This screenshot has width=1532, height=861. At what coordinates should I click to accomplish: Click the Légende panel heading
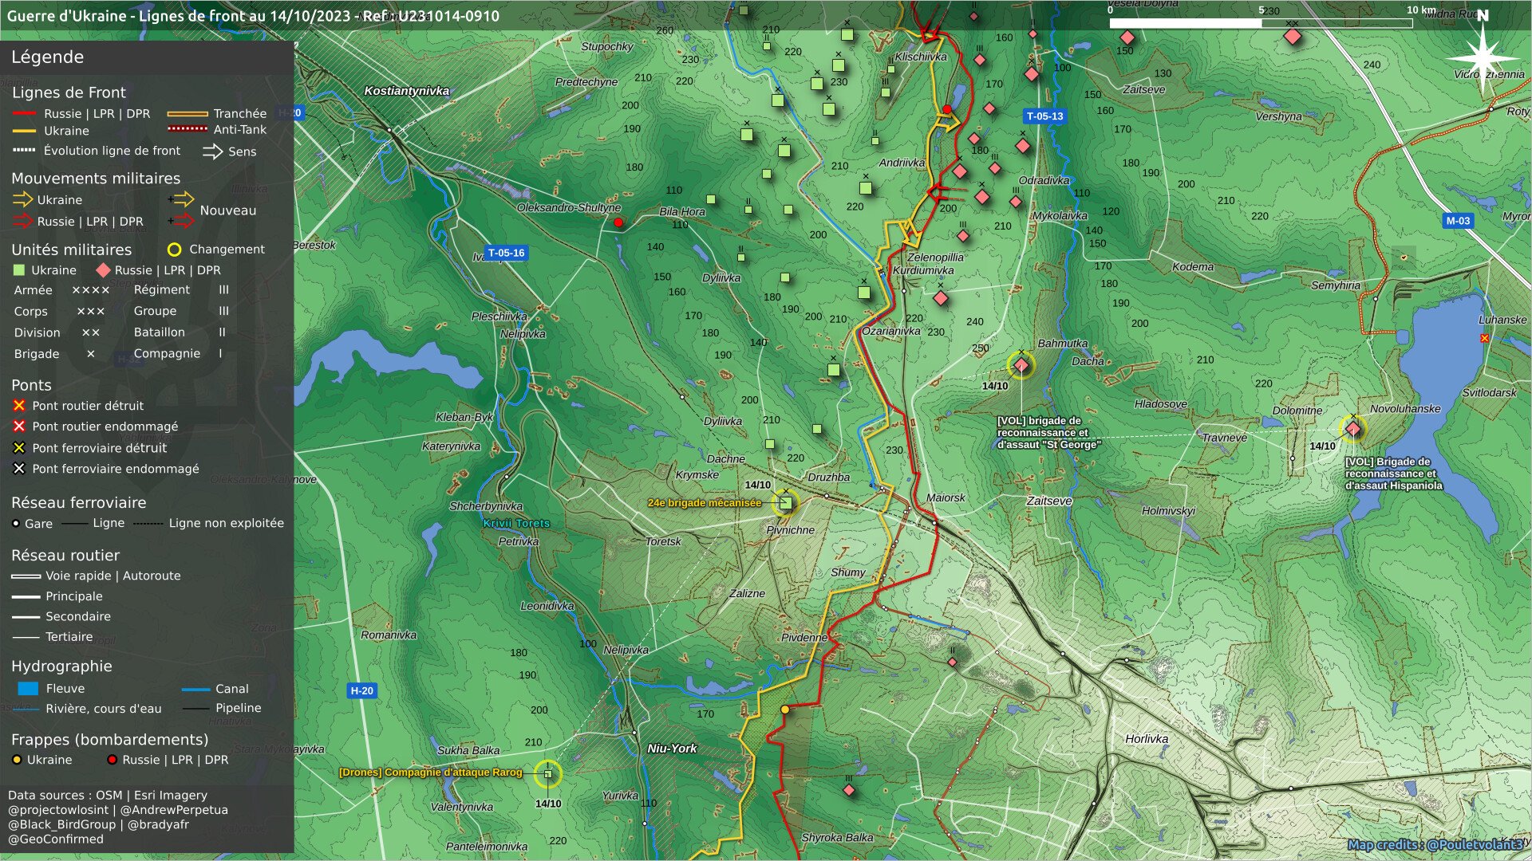tap(47, 57)
